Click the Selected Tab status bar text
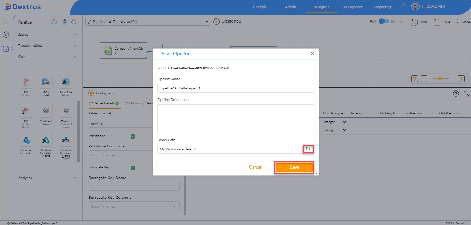This screenshot has height=225, width=471. (x=34, y=223)
